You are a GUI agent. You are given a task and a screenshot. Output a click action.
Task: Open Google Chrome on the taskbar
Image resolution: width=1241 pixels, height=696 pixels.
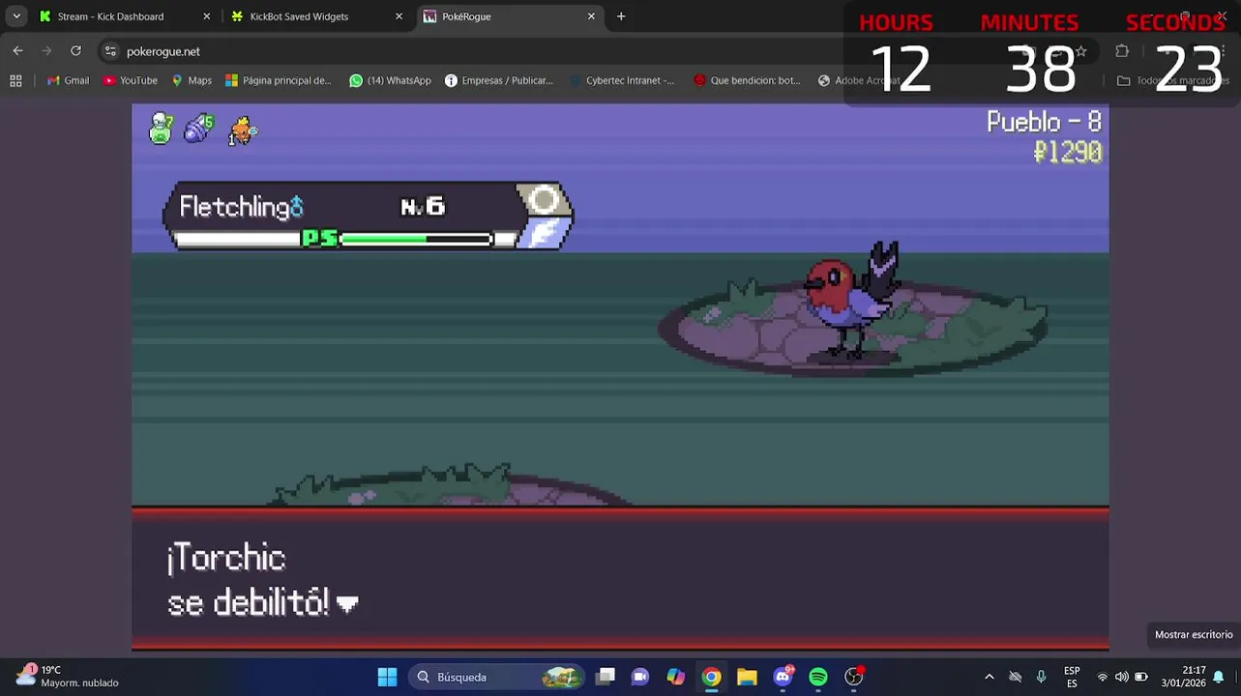point(711,677)
